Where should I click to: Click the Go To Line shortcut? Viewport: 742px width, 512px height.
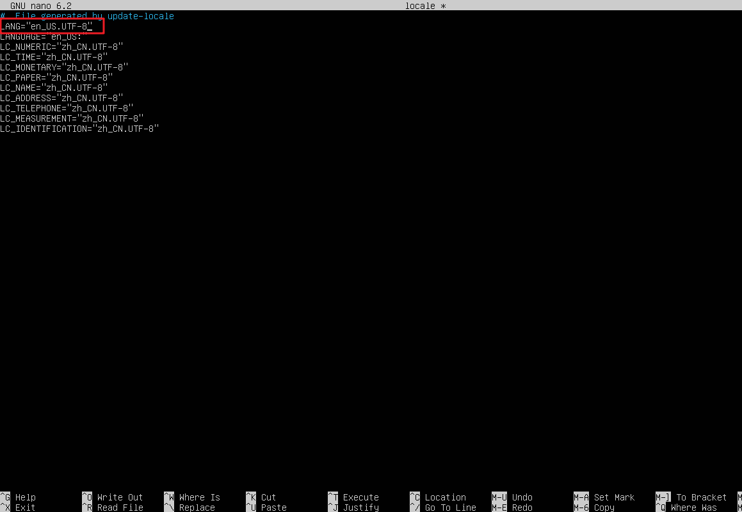point(450,508)
